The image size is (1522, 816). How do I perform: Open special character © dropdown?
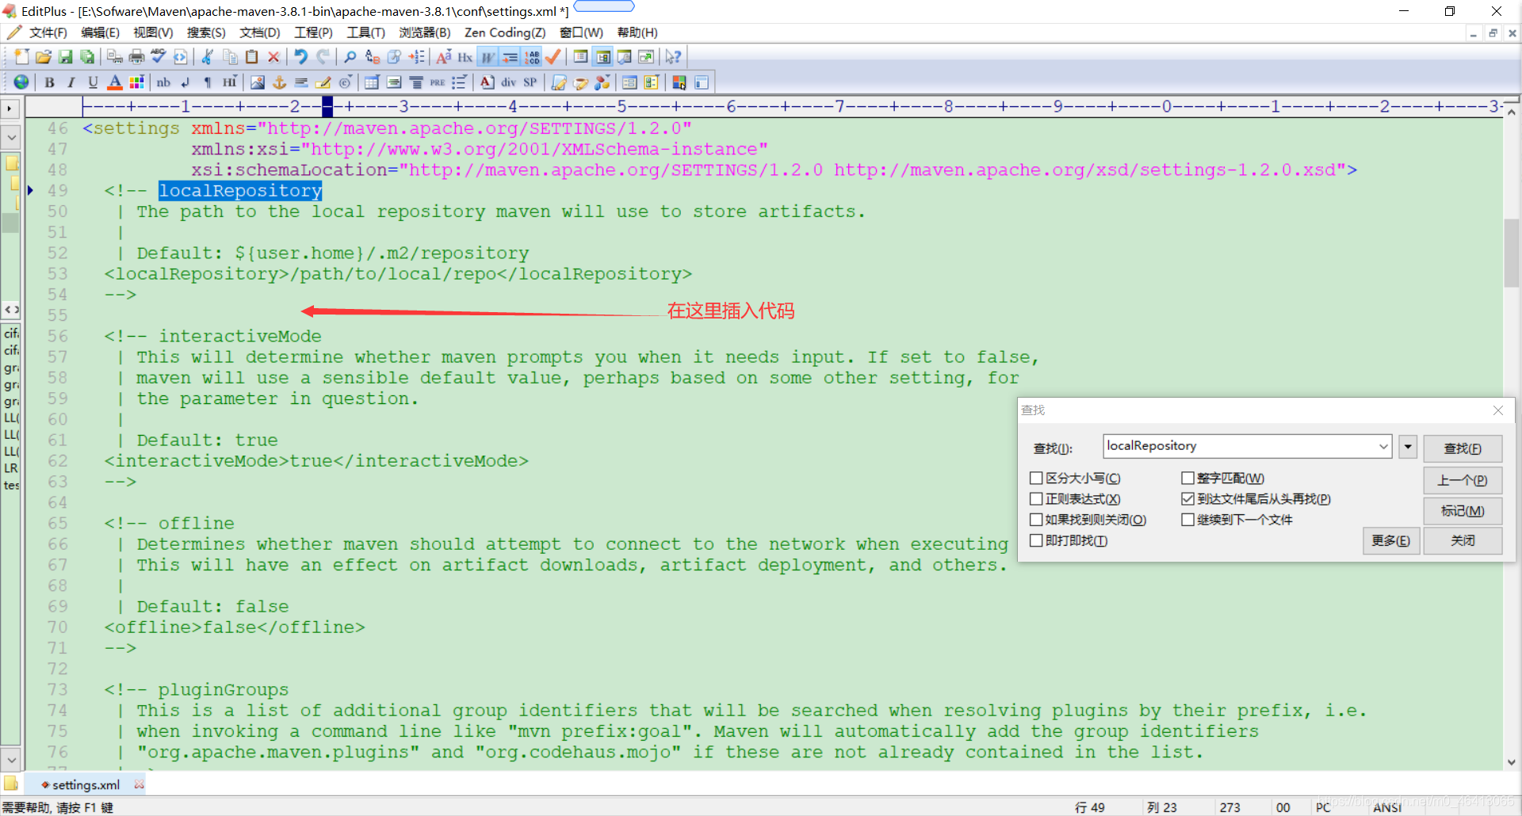[345, 82]
